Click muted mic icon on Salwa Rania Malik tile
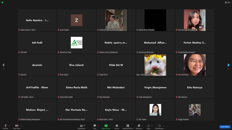Image resolution: width=232 pixels, height=130 pixels. [x=58, y=97]
